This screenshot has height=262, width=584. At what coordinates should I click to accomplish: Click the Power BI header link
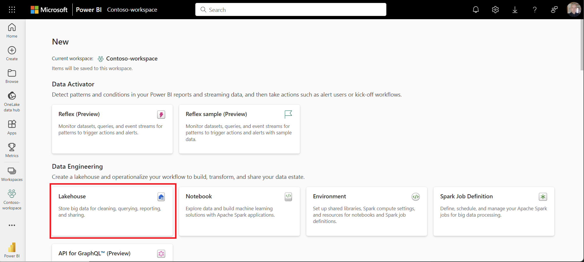[x=89, y=10]
